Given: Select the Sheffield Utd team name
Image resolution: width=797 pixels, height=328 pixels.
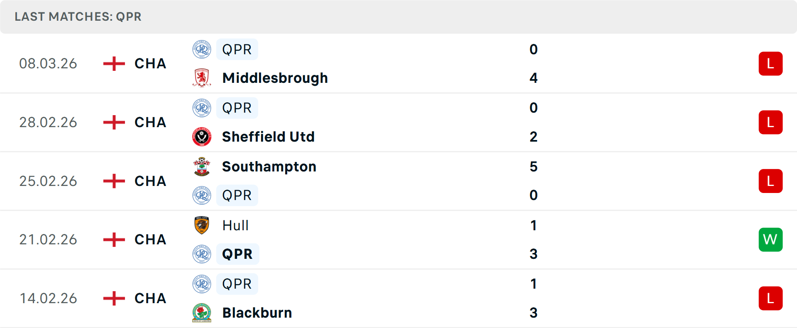Looking at the screenshot, I should pos(268,137).
